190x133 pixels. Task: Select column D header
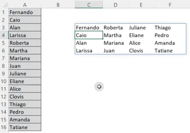115,5
